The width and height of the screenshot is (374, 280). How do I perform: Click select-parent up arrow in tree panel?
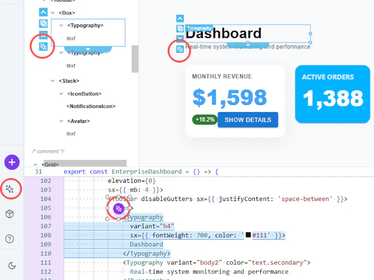(x=43, y=12)
